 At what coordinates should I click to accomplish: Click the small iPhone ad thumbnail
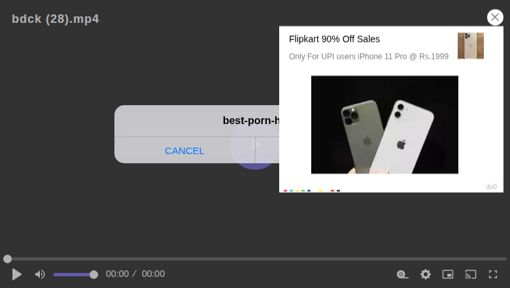click(471, 46)
